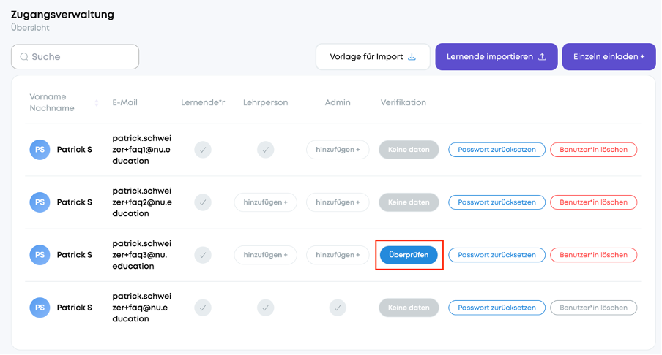Click Keine daten badge for the faq1 user
The width and height of the screenshot is (662, 355).
click(409, 150)
